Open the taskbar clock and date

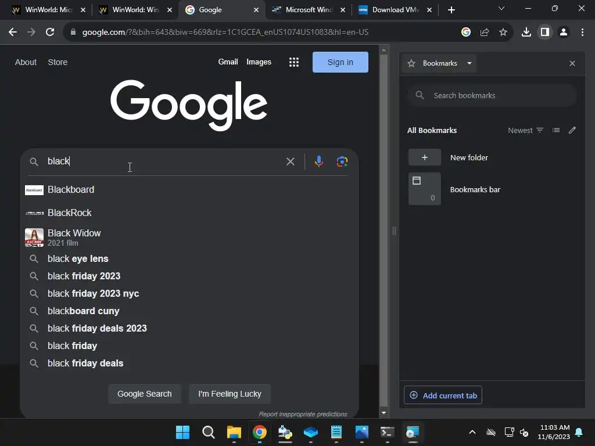554,432
